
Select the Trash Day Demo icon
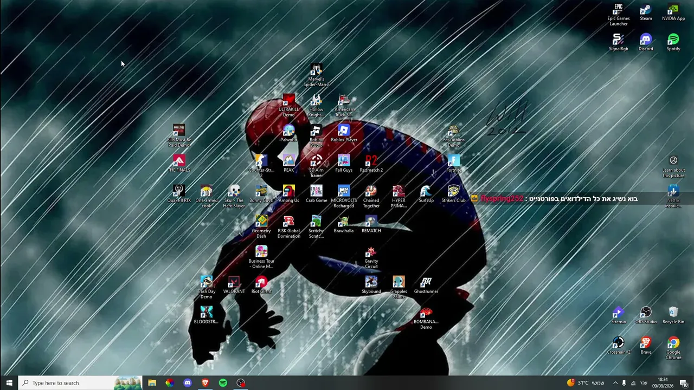pos(207,288)
